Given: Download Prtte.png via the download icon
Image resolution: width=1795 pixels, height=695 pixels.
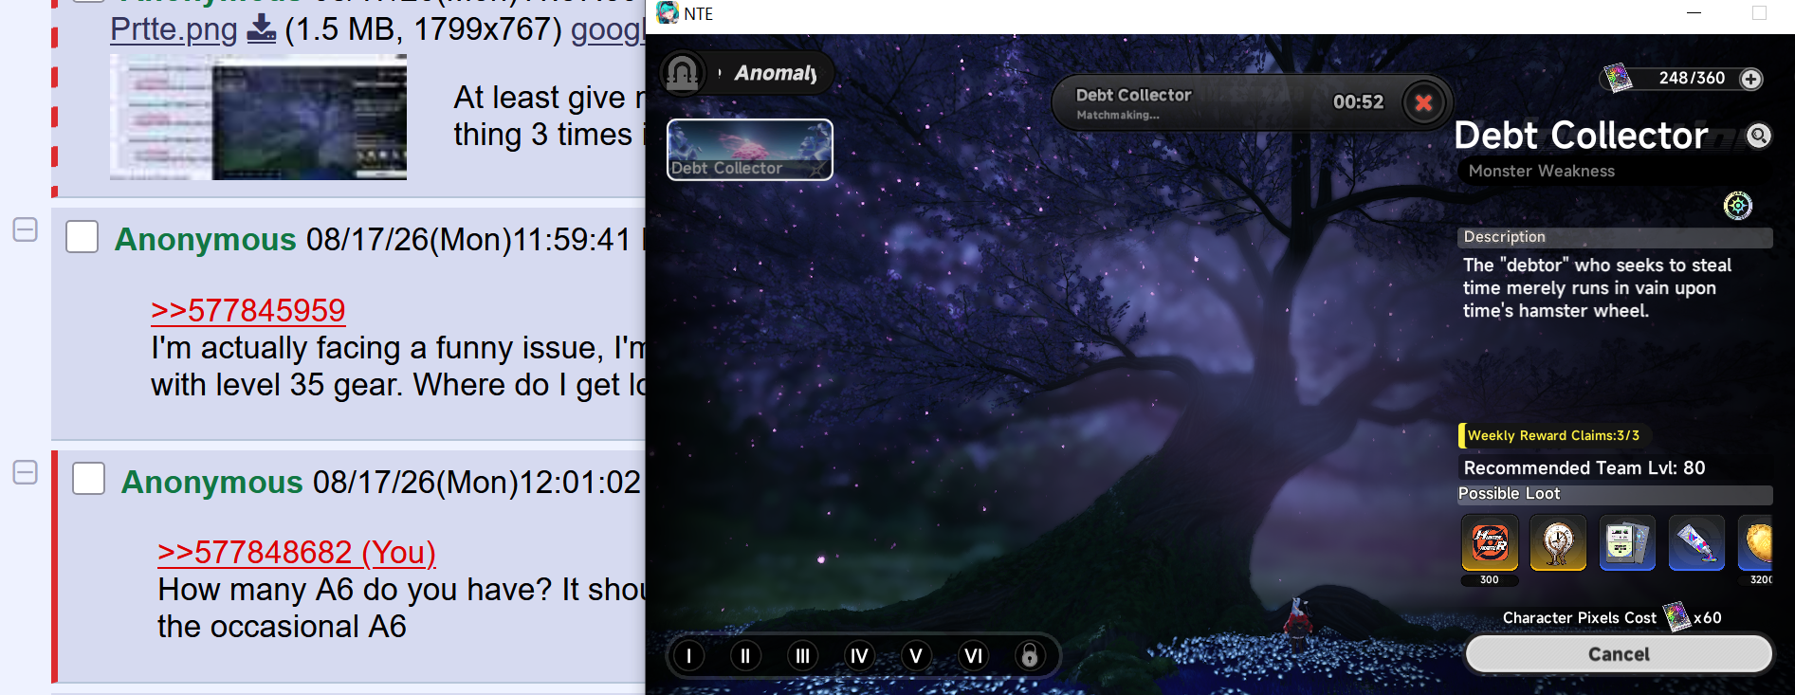Looking at the screenshot, I should coord(261,28).
